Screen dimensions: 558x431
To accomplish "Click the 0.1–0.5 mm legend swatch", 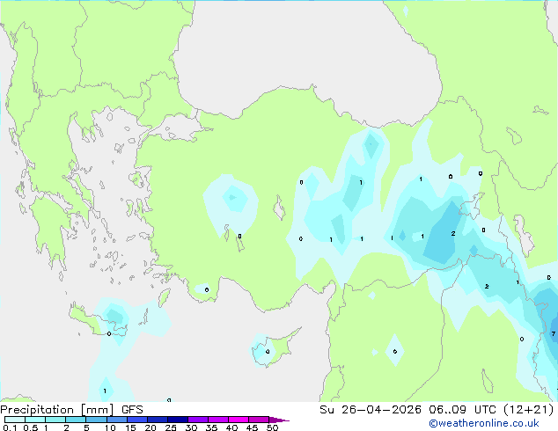I will [15, 420].
